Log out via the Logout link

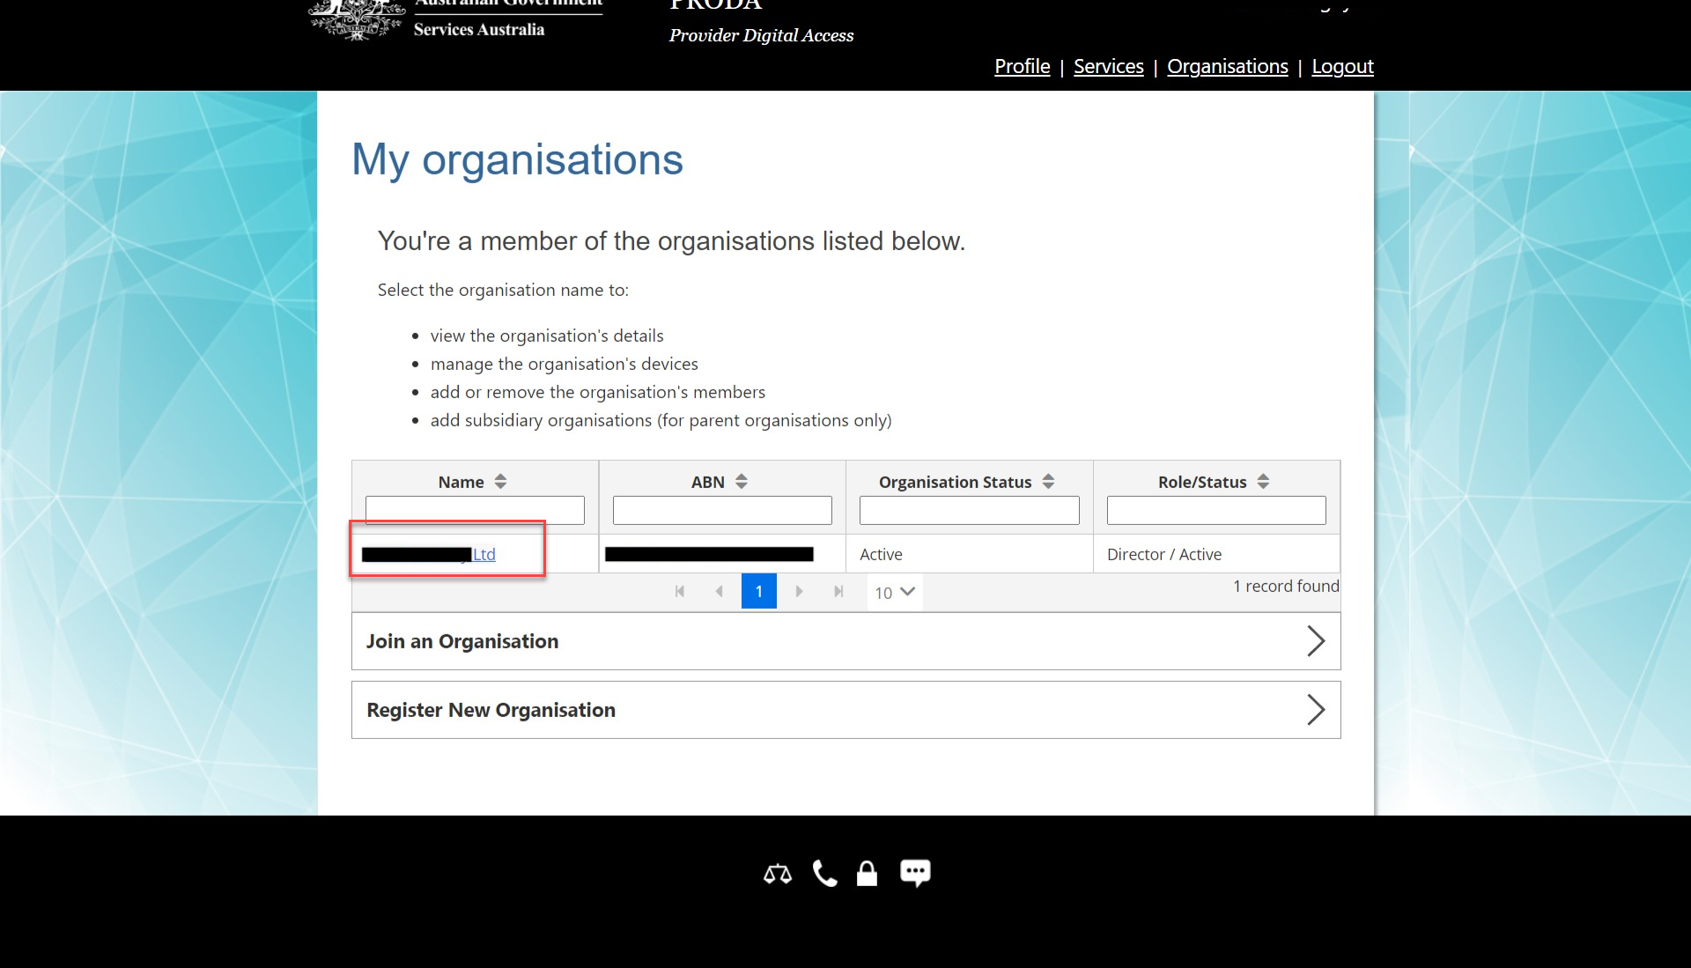coord(1342,67)
